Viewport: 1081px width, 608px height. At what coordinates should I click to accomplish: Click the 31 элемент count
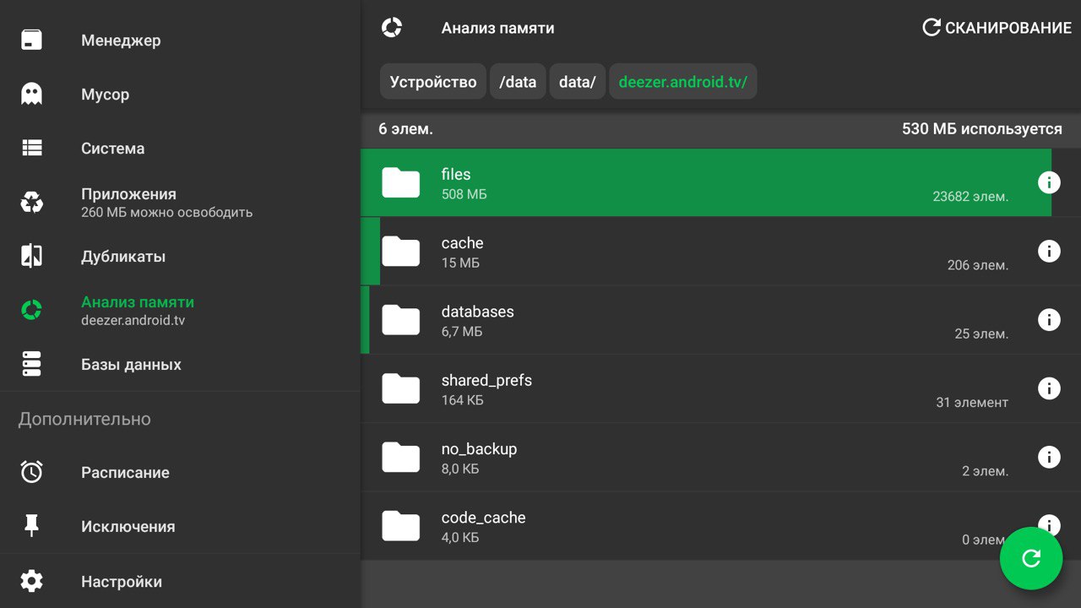point(972,402)
